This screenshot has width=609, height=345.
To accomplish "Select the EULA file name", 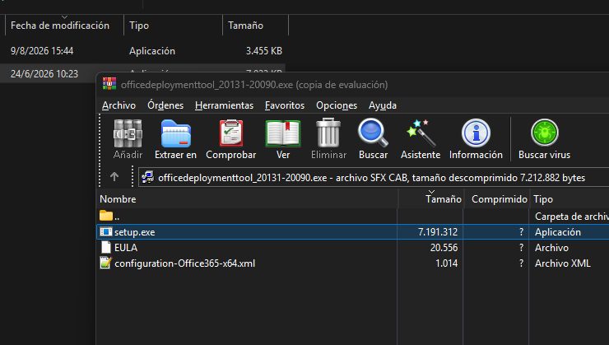I will coord(126,248).
